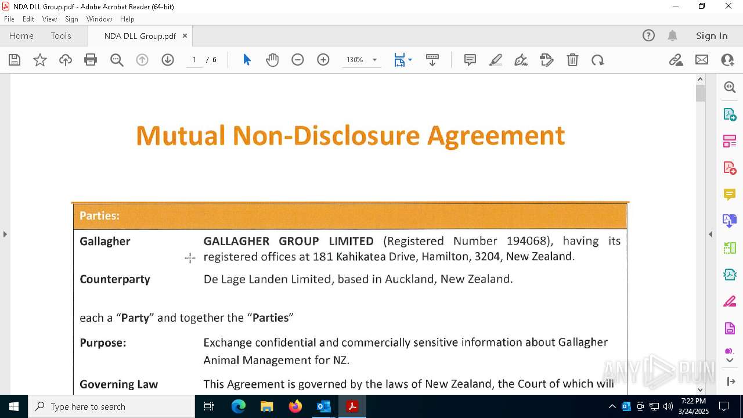Screen dimensions: 743x418
Task: Switch to the Tools tab
Action: (x=61, y=35)
